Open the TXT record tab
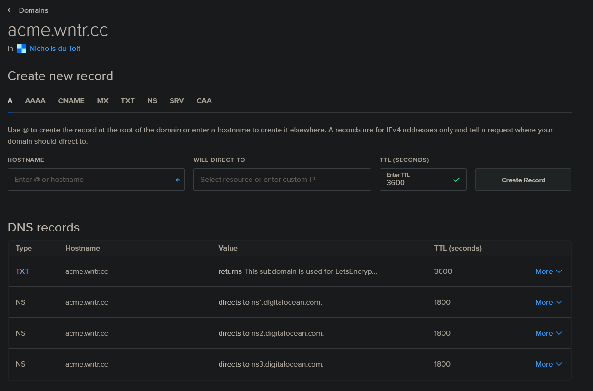This screenshot has height=391, width=593. [128, 101]
